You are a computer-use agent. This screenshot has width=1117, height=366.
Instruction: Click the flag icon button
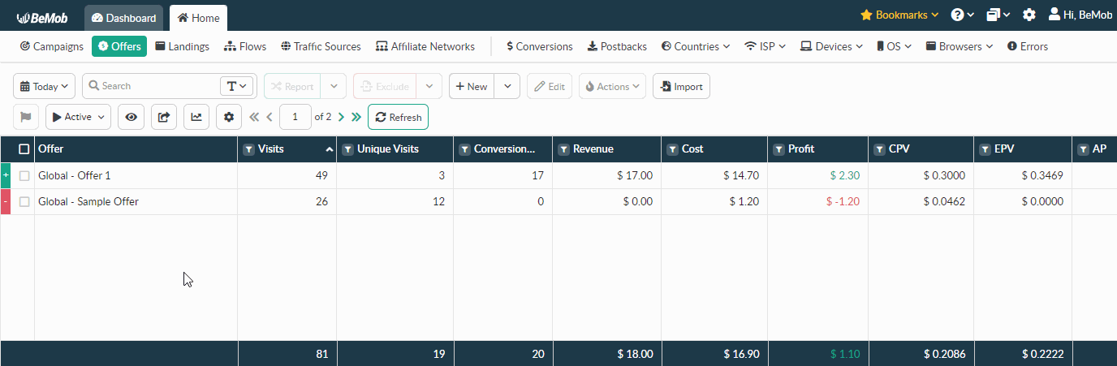click(x=26, y=117)
